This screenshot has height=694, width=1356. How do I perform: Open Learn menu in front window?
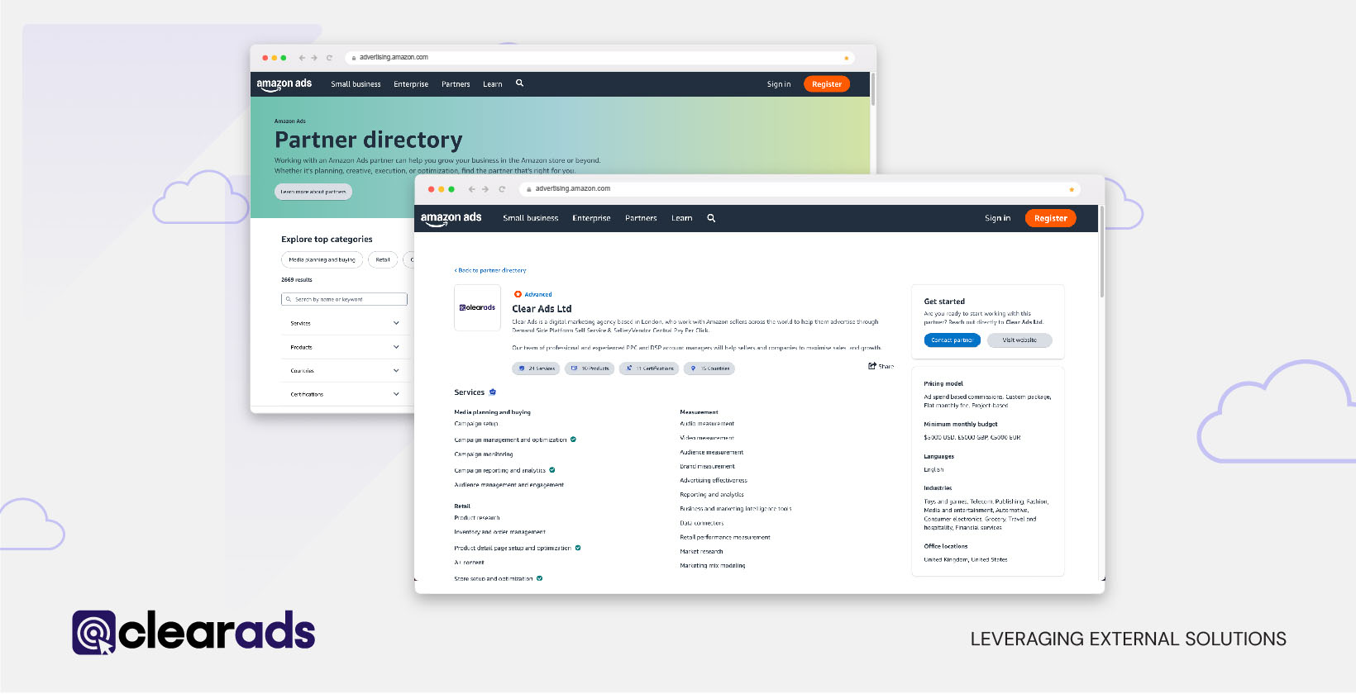[x=682, y=218]
